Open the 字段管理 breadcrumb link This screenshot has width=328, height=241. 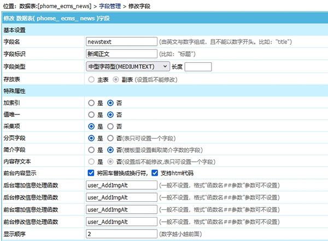coord(110,6)
